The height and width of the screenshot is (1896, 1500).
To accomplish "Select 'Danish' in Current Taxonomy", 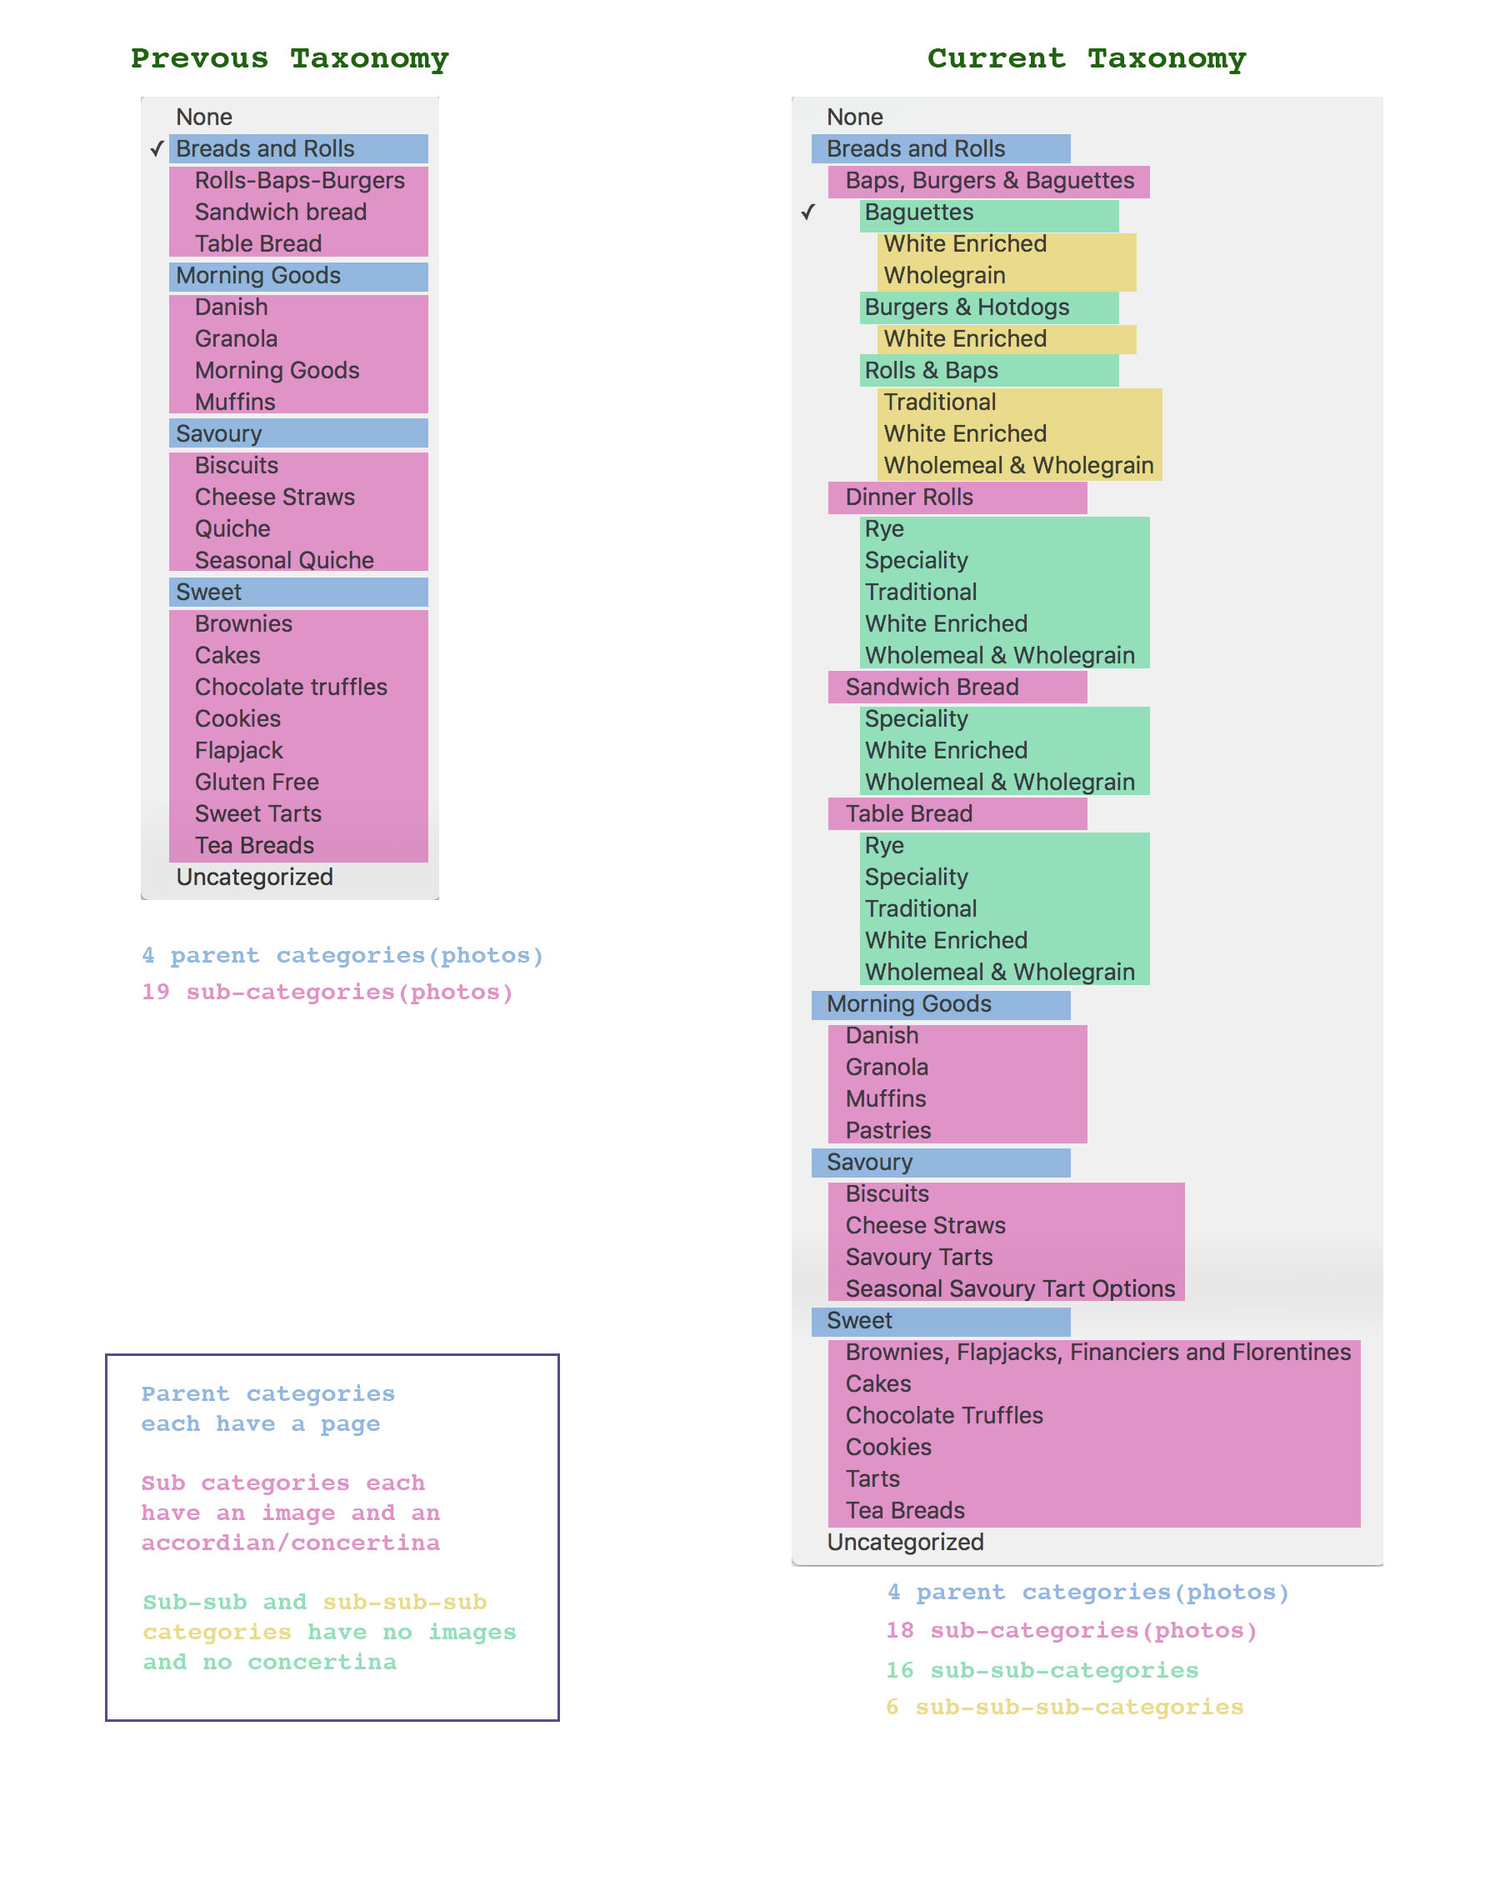I will (882, 1035).
